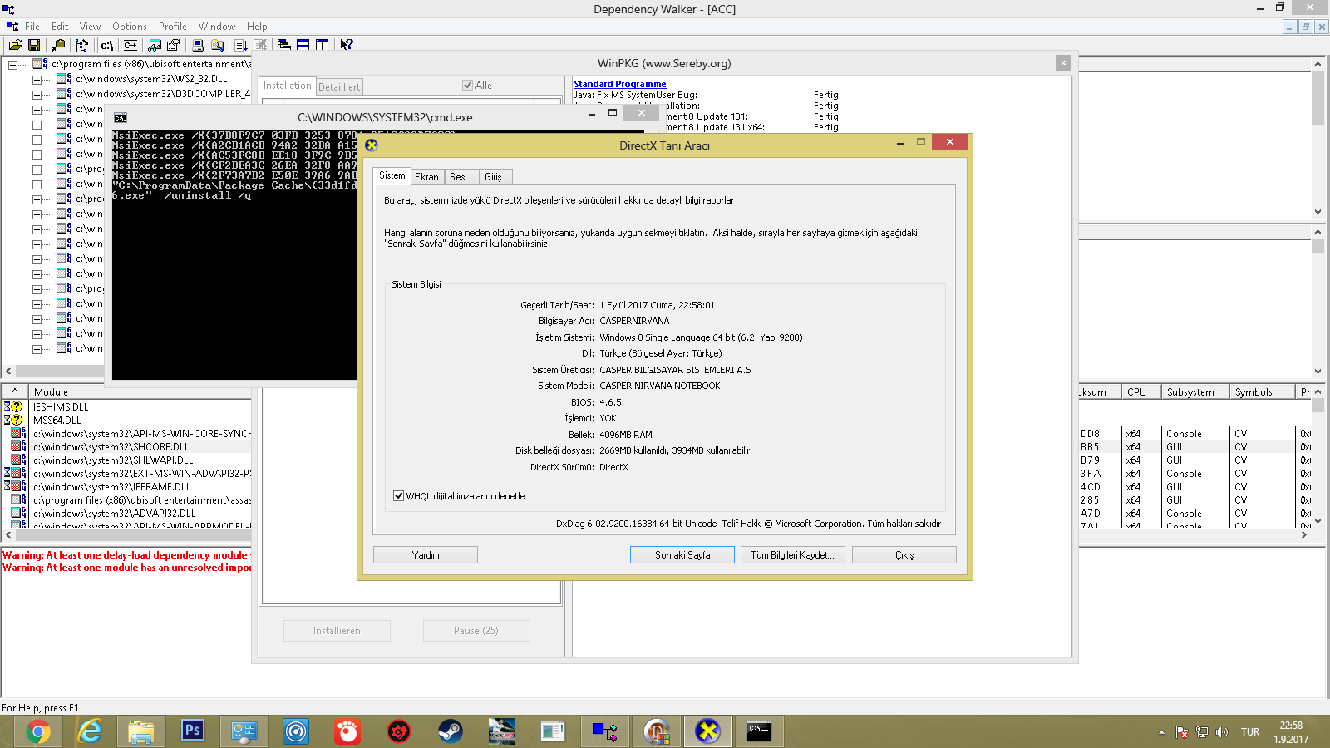The image size is (1330, 748).
Task: Click the Tile Horizontally toolbar icon
Action: (x=303, y=45)
